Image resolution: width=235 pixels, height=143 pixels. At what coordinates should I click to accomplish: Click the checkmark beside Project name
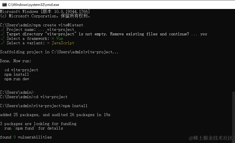click(x=2, y=29)
